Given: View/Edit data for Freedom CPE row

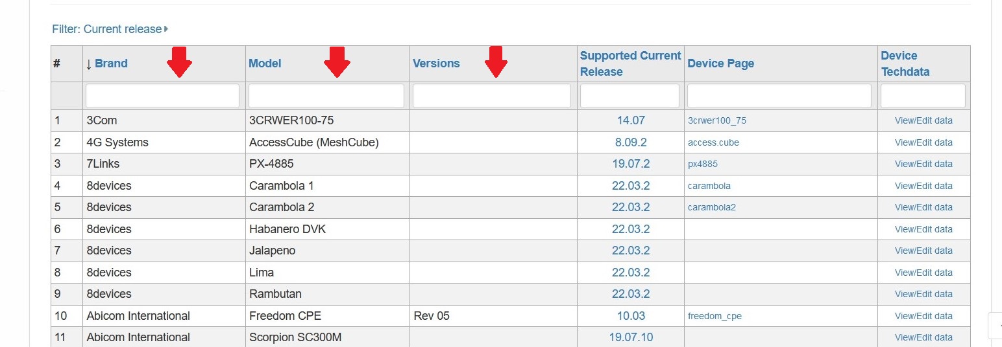Looking at the screenshot, I should point(923,316).
